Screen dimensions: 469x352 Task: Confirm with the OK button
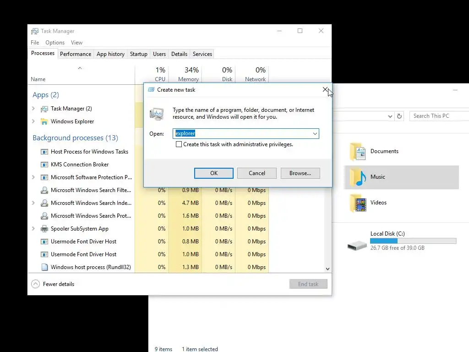pyautogui.click(x=213, y=173)
